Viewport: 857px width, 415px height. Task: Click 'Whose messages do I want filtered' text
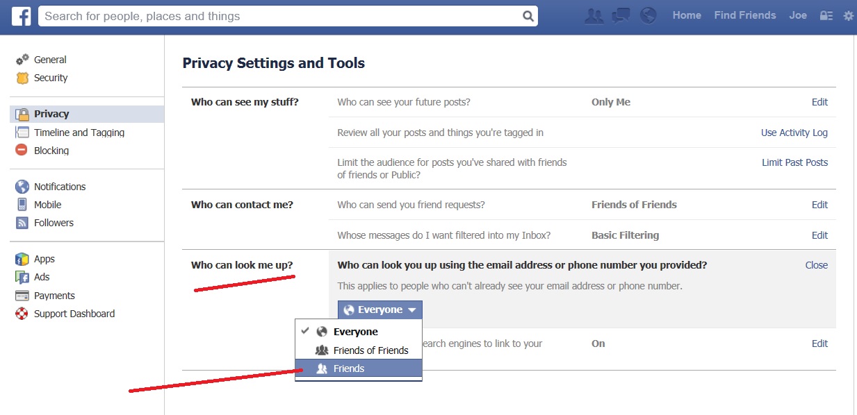444,235
